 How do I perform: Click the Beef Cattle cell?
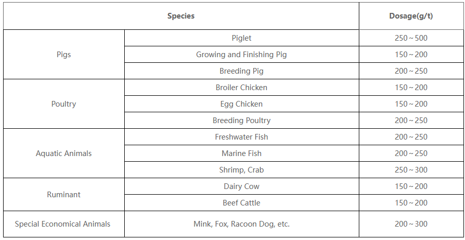(x=241, y=203)
